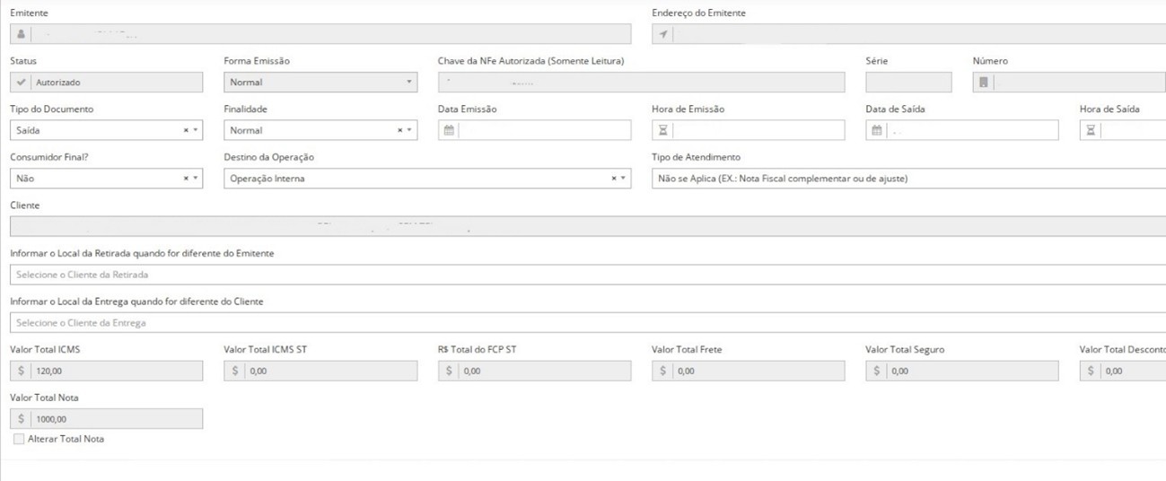Click the location arrow icon in Endereço do Emitente
Viewport: 1166px width, 481px height.
pyautogui.click(x=663, y=34)
